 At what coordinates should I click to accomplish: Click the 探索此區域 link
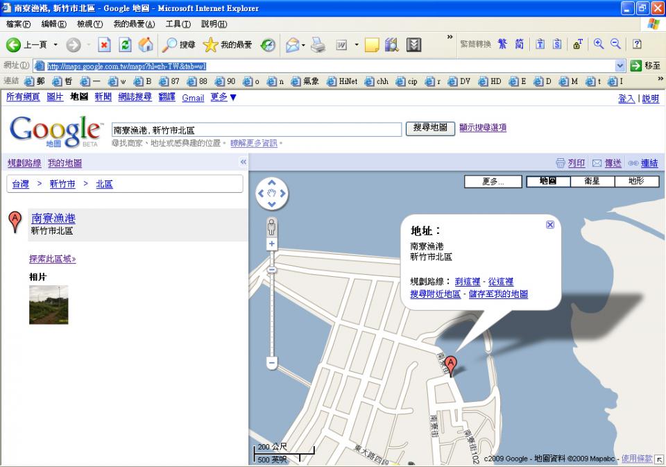[52, 258]
